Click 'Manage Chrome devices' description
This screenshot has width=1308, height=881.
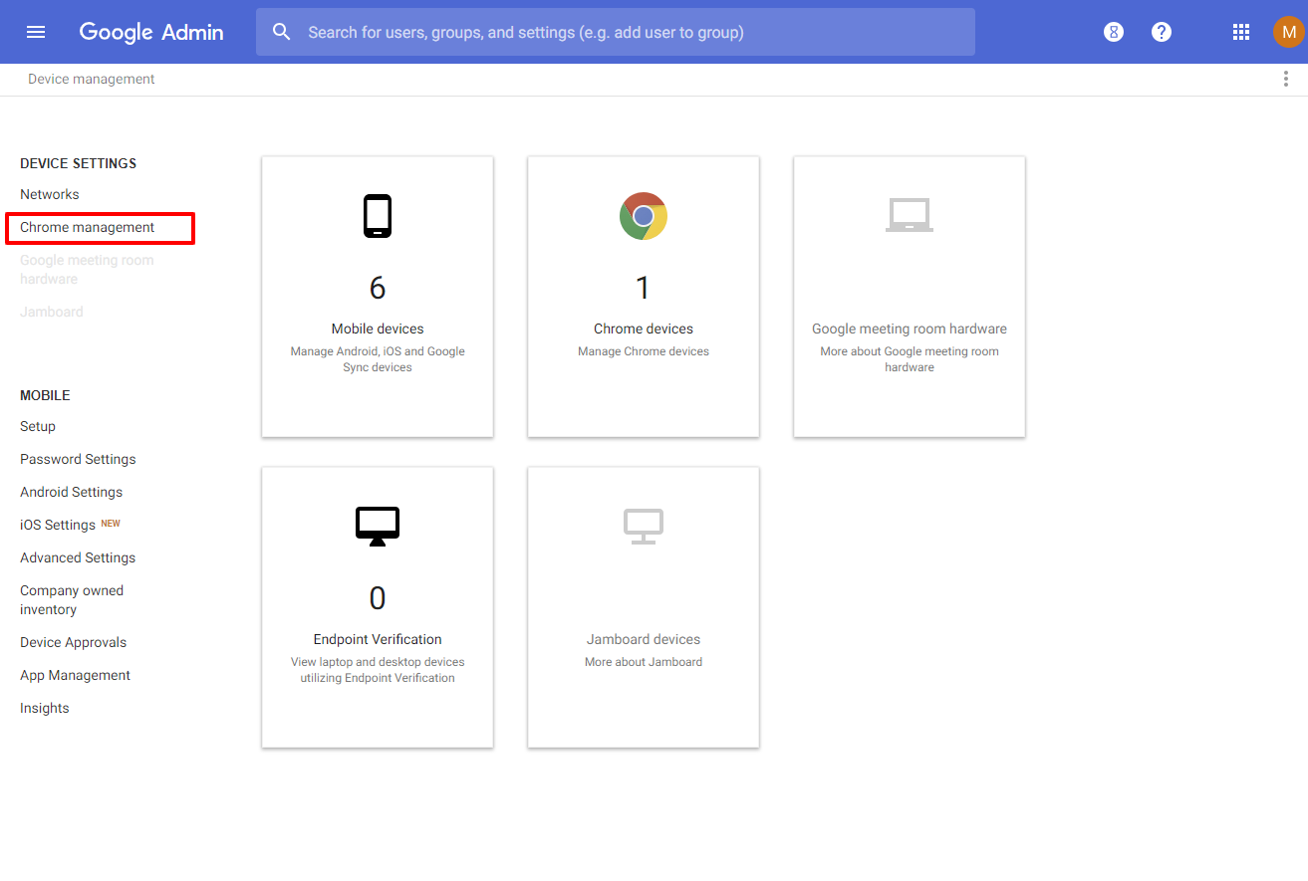click(644, 351)
